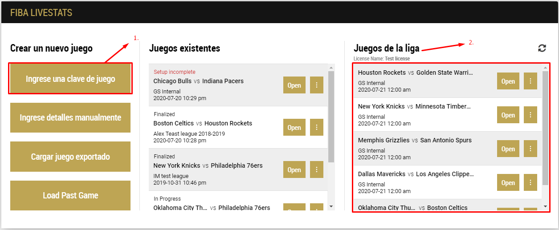Open the Chicago Bulls vs Indiana Pacers game

point(294,85)
